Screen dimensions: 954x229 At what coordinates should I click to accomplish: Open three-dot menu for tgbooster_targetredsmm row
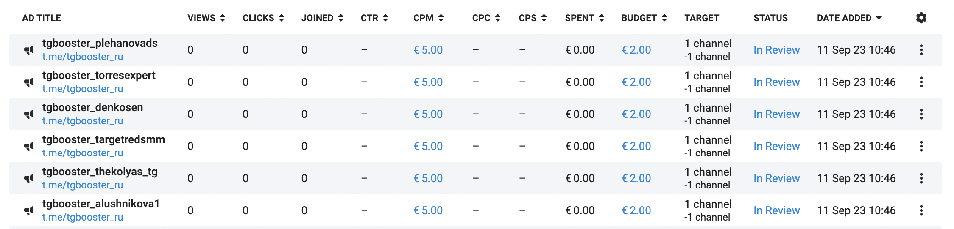click(921, 146)
